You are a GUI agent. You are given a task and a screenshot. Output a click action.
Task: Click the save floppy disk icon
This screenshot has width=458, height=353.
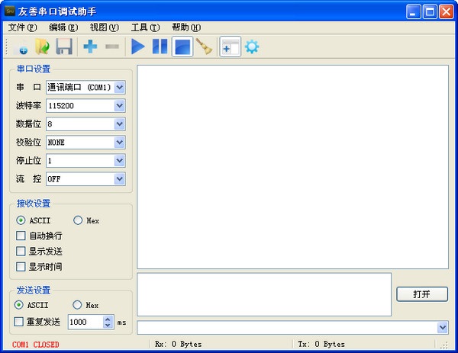[x=64, y=47]
